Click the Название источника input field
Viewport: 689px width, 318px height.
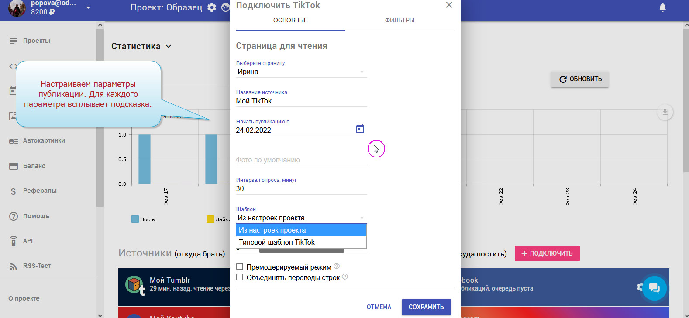point(301,101)
